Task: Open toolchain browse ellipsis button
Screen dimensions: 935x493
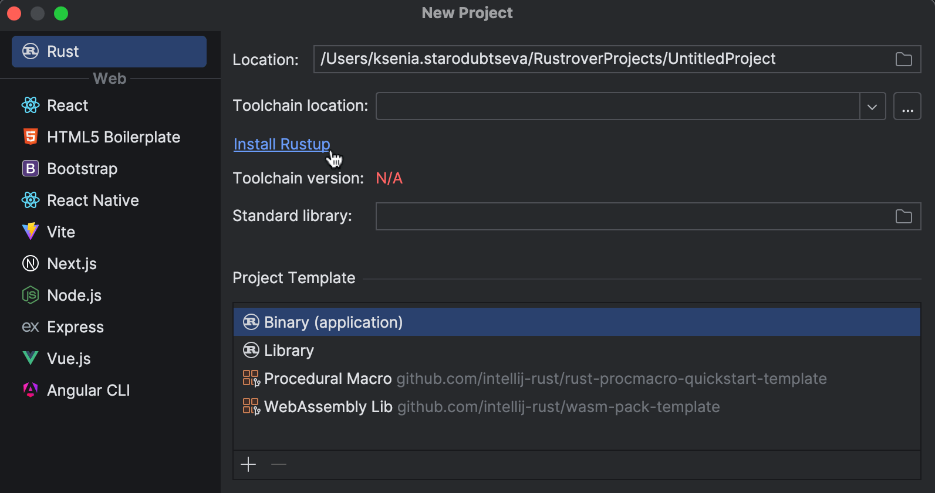Action: [907, 107]
